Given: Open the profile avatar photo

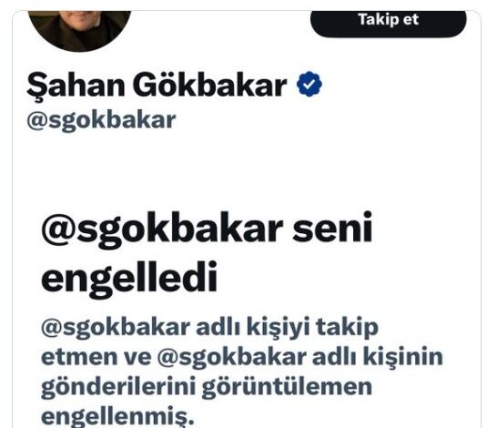Looking at the screenshot, I should pos(79,30).
